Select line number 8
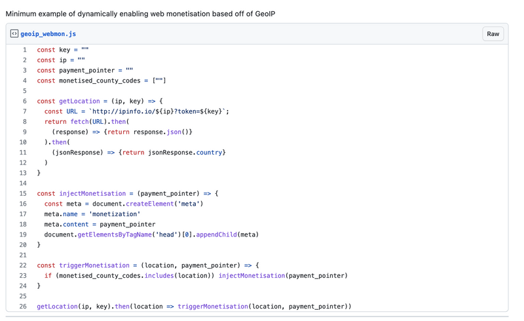The image size is (524, 321). click(x=25, y=122)
